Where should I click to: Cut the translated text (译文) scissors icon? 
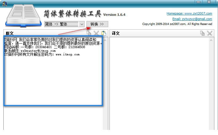pos(210,33)
